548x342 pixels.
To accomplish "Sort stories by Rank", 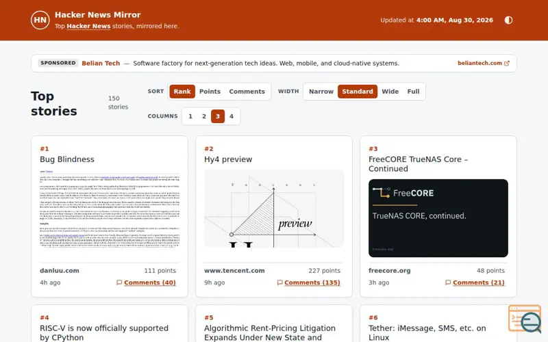I will click(x=182, y=92).
